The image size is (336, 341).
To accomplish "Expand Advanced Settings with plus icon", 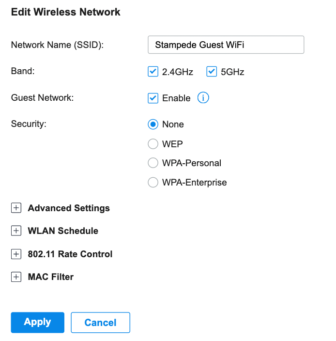I will pos(16,208).
